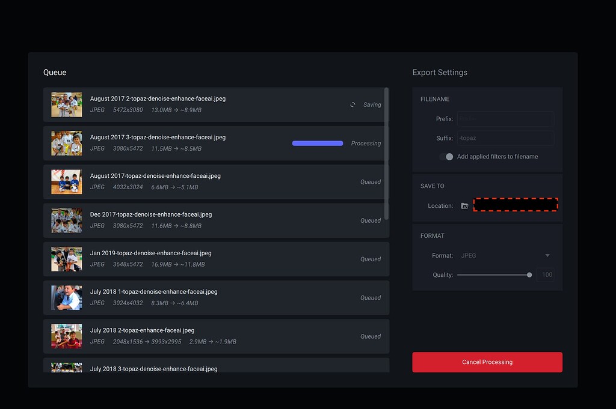Click filename July 2018 2-topaz-enhance-faceai.jpeg
Viewport: 616px width, 409px height.
tap(142, 330)
